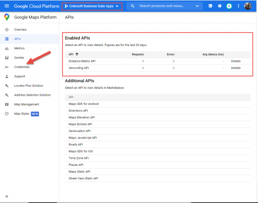Screen dimensions: 258x203
Task: Open Roads API
Action: point(76,144)
